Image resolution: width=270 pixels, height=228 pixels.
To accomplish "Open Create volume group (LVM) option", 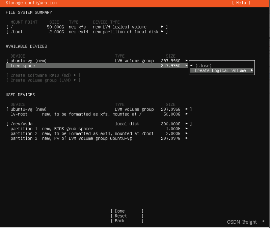I will pos(43,80).
